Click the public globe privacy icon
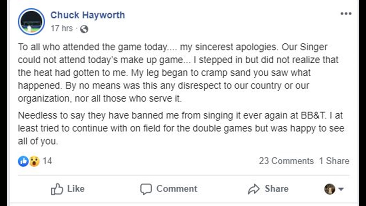Viewport: 366px width, 206px height. tap(84, 29)
